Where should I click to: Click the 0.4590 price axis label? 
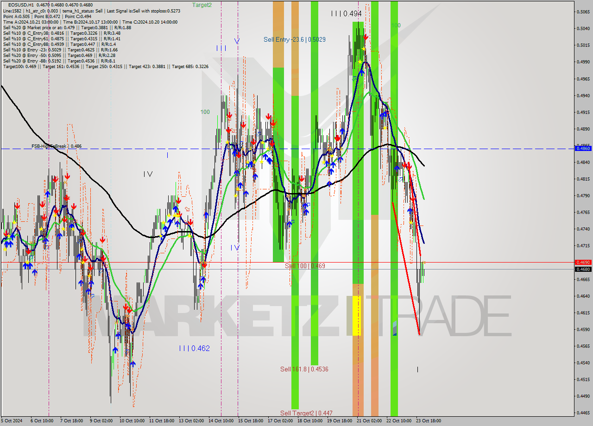coord(582,329)
